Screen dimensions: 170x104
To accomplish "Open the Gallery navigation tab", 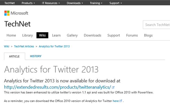I will [x=72, y=35].
